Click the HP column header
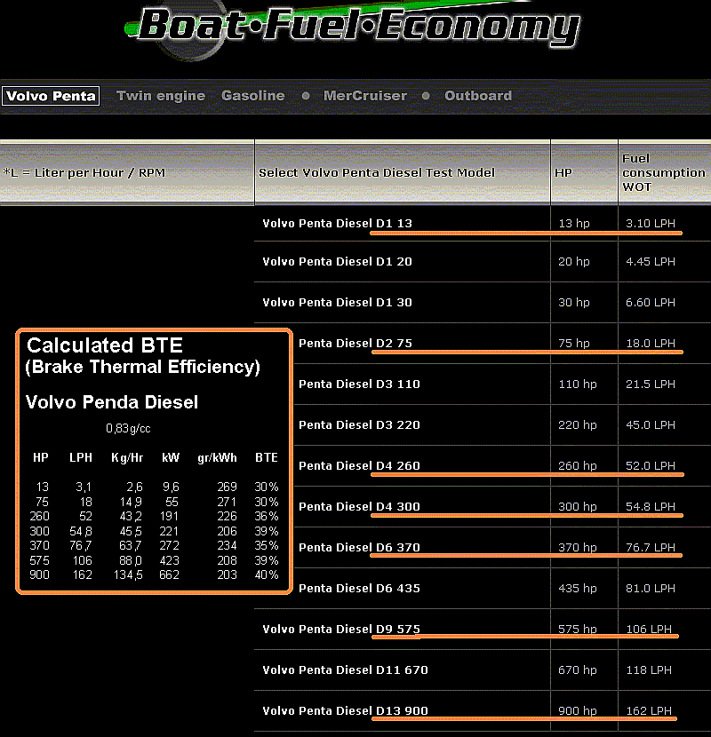The image size is (711, 737). pos(563,172)
